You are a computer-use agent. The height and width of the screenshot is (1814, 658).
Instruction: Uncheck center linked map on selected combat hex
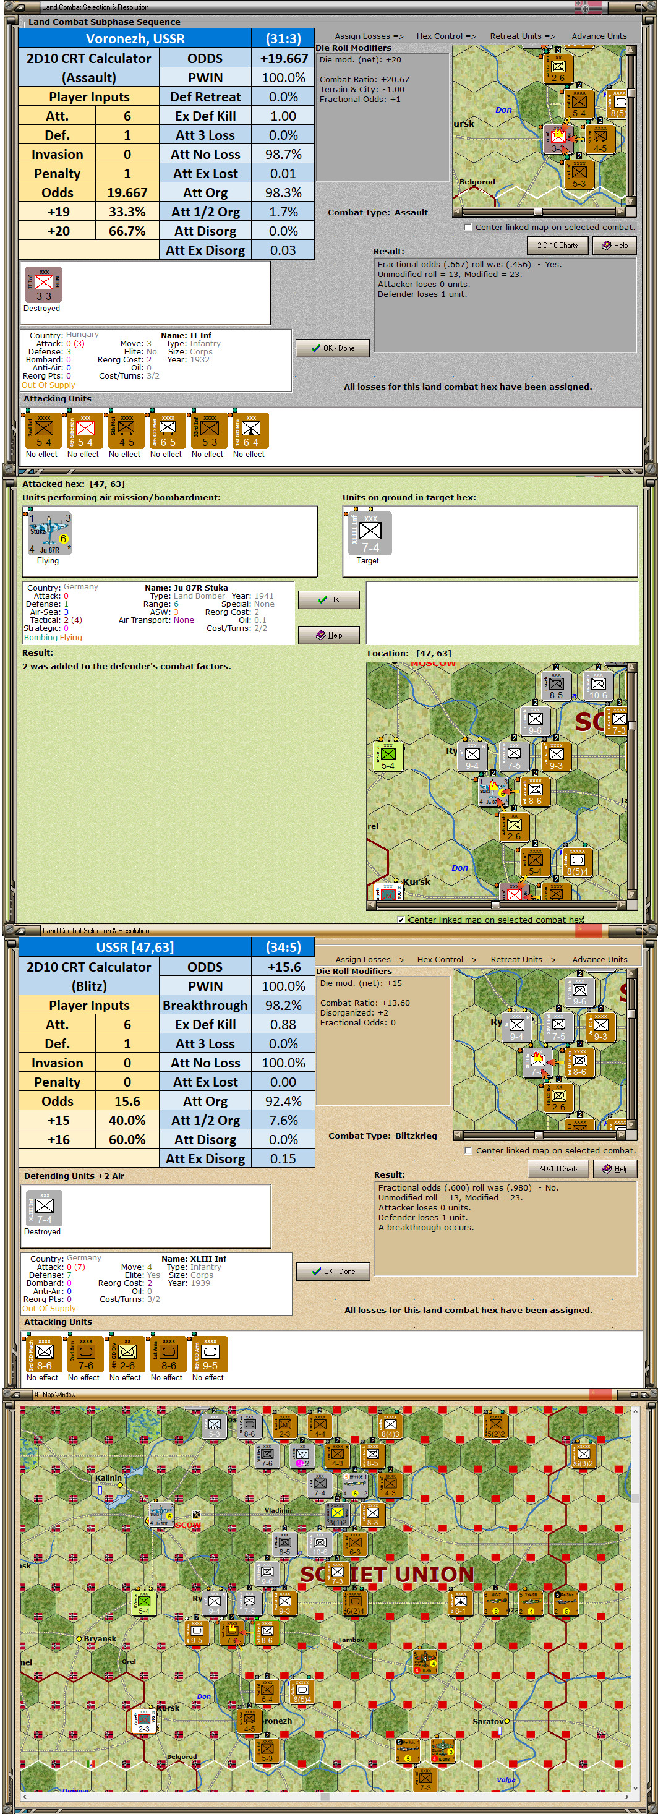click(x=401, y=920)
